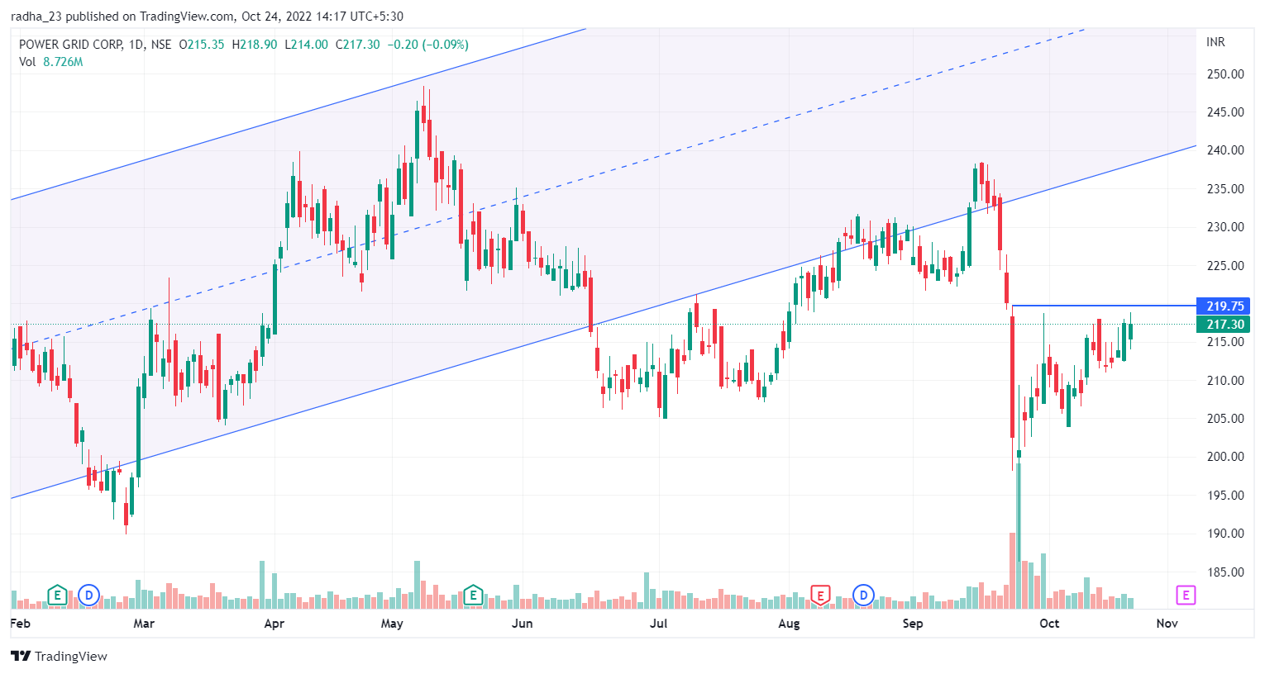This screenshot has width=1265, height=674.
Task: Click the 235.00 price axis label
Action: (x=1225, y=189)
